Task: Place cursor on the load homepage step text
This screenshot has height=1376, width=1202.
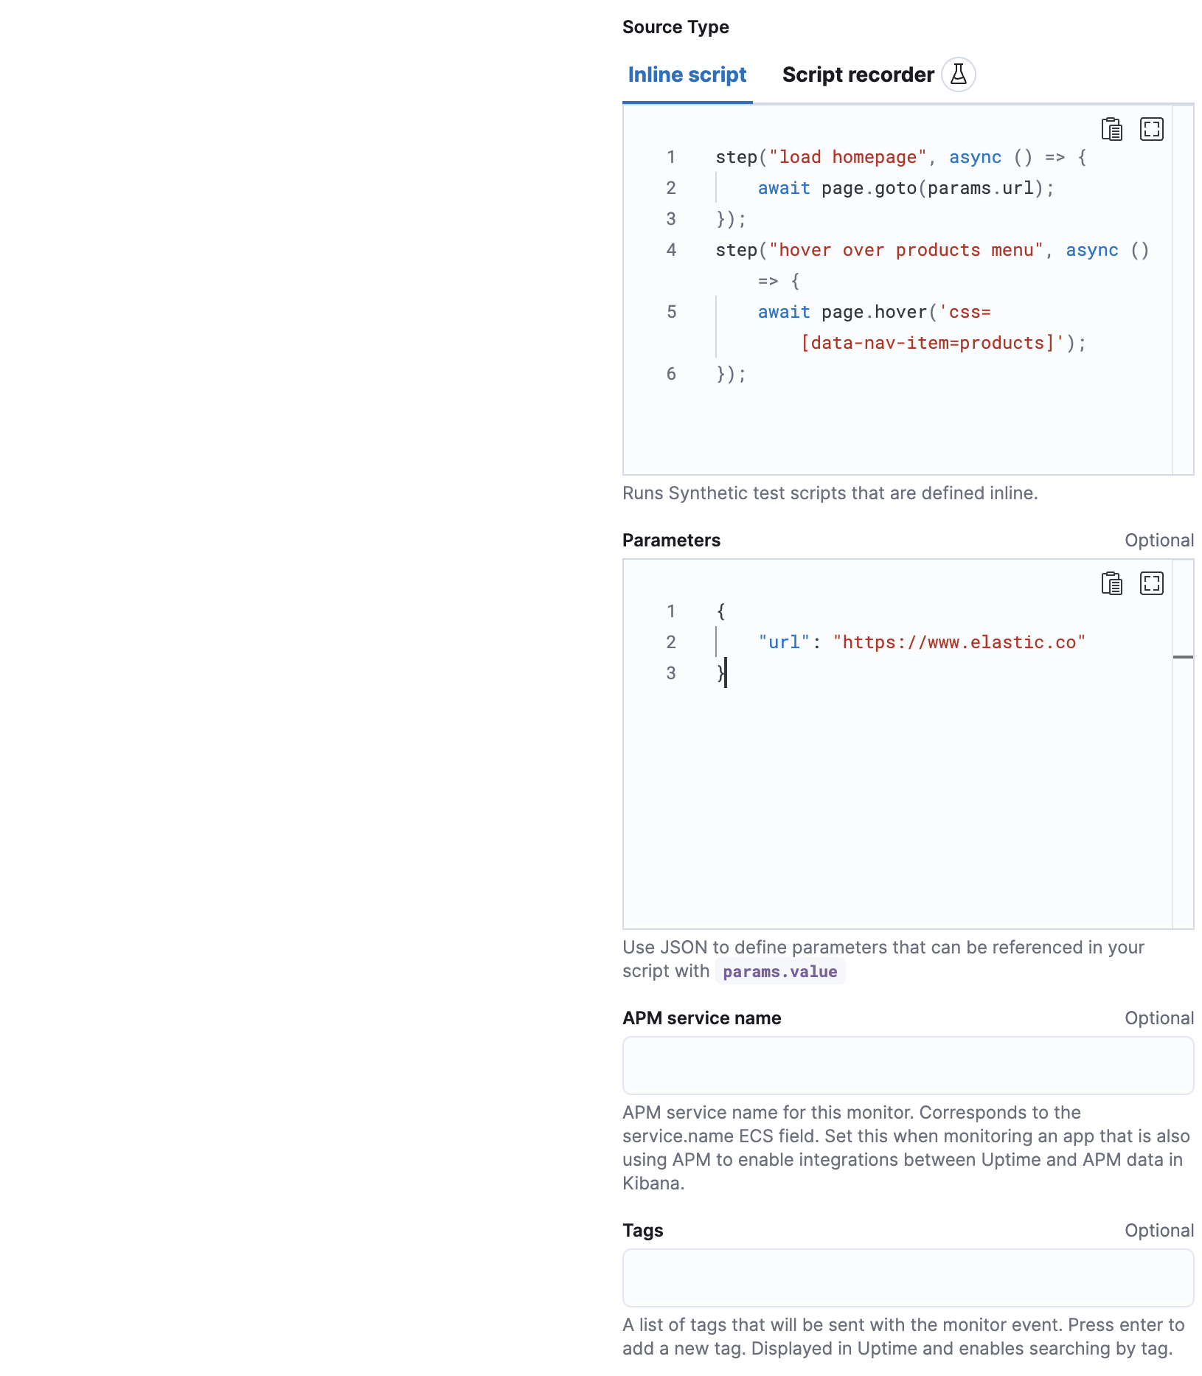Action: pos(847,156)
